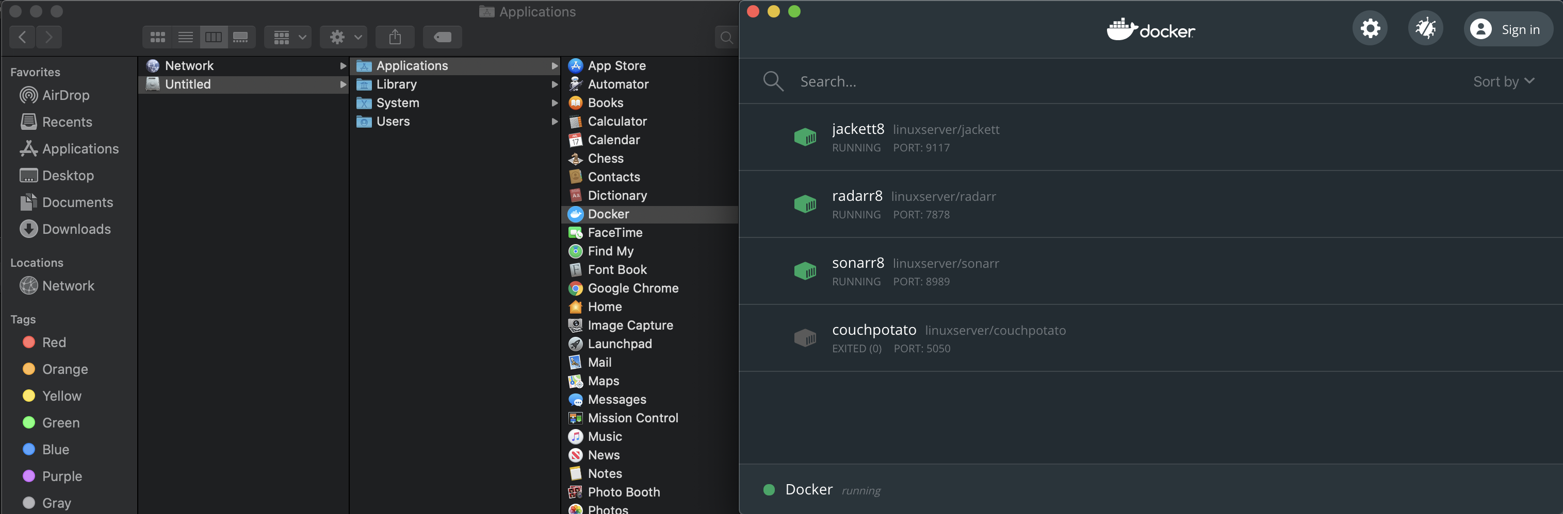The image size is (1563, 514).
Task: Open the sonarr8 container name
Action: tap(858, 263)
